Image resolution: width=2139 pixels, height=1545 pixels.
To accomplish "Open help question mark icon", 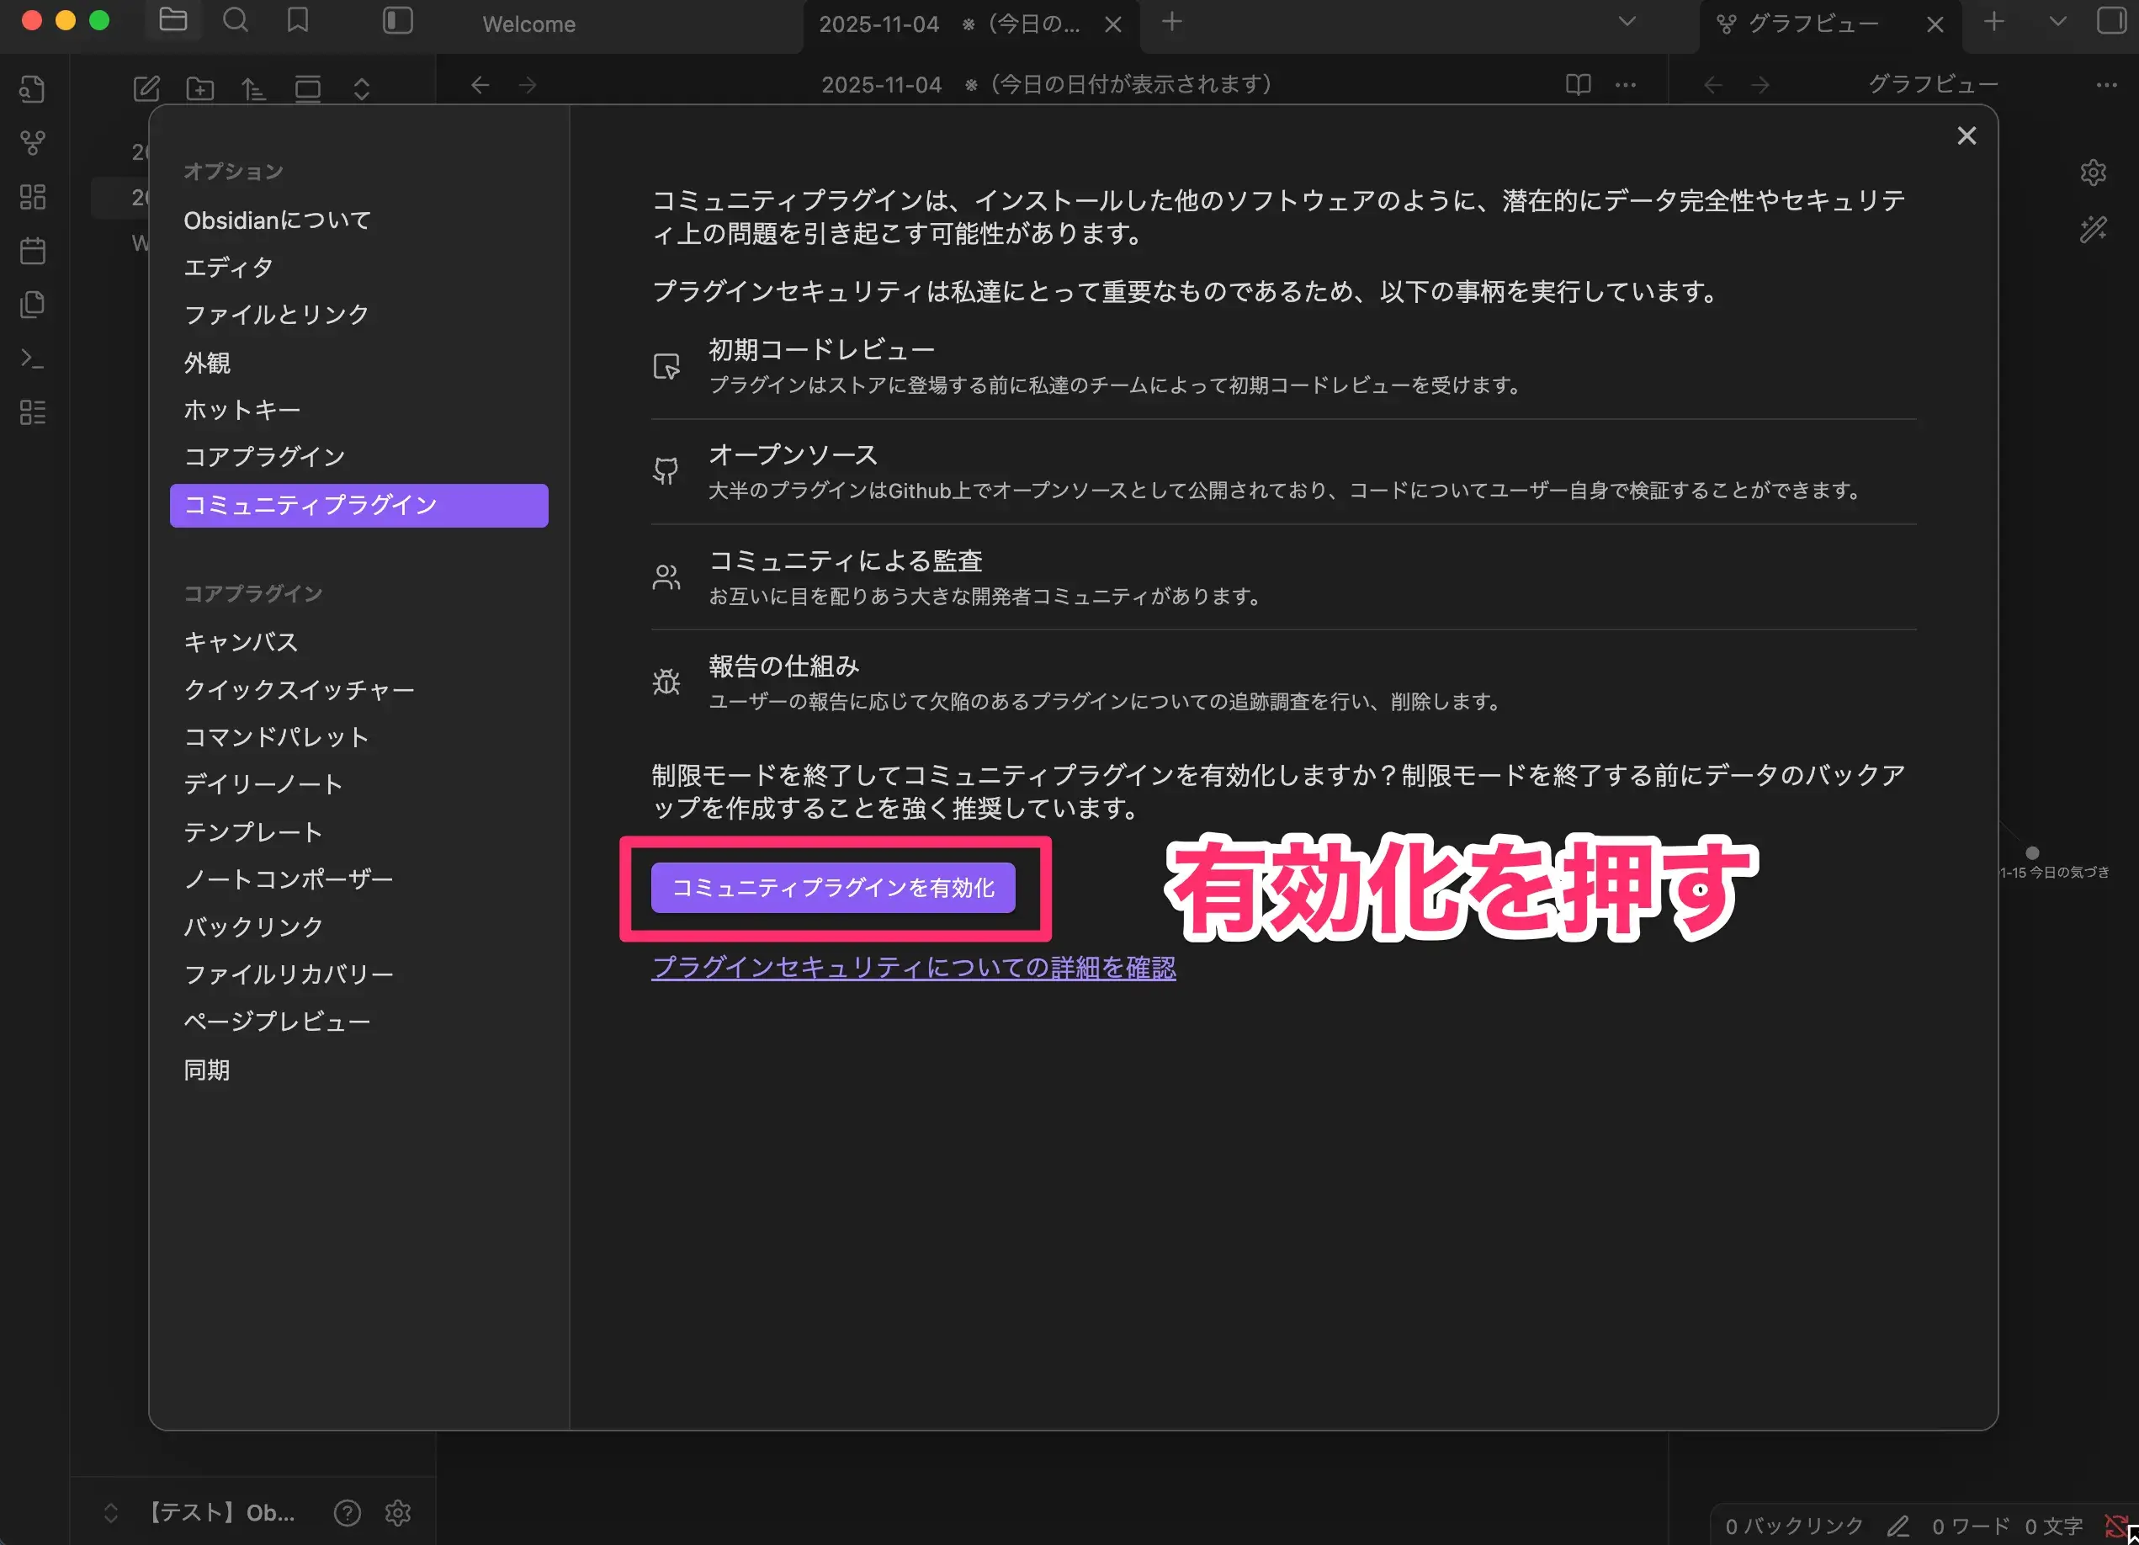I will click(x=347, y=1513).
